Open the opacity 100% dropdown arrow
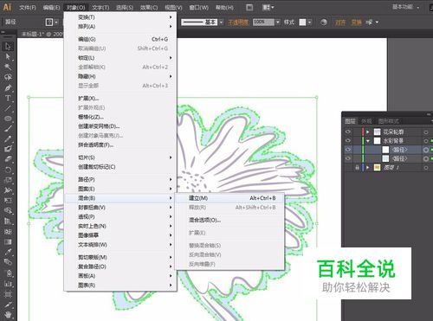 [278, 22]
